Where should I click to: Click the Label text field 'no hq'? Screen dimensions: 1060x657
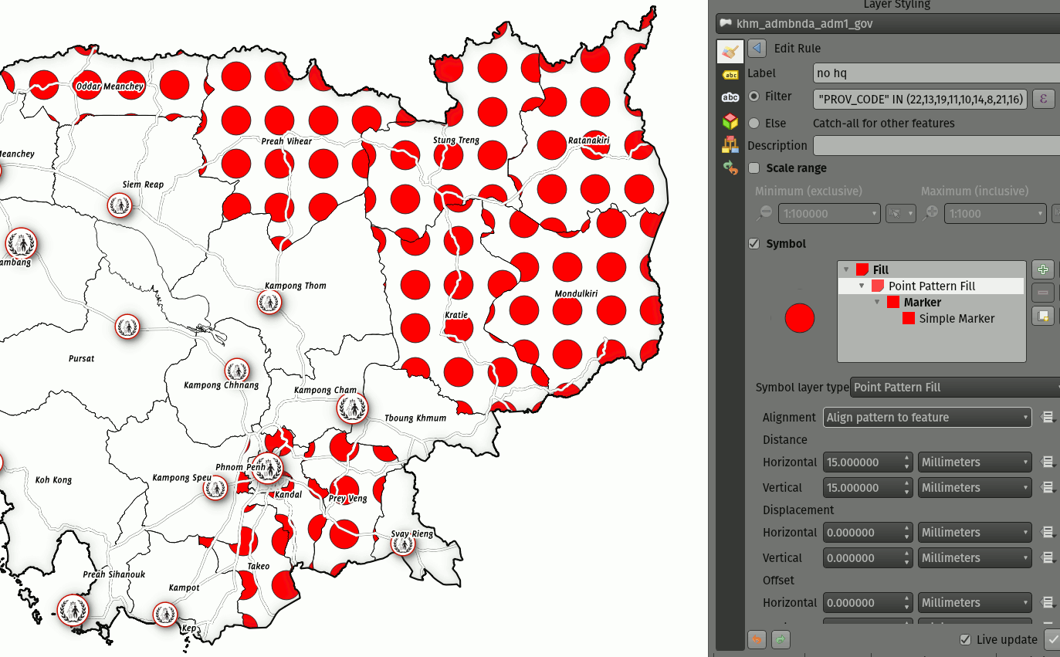point(936,73)
